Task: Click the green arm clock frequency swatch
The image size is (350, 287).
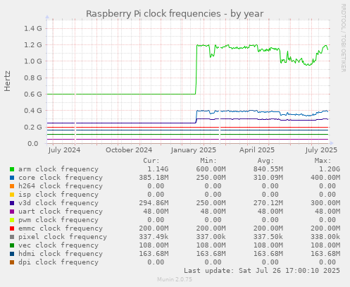Action: point(12,169)
